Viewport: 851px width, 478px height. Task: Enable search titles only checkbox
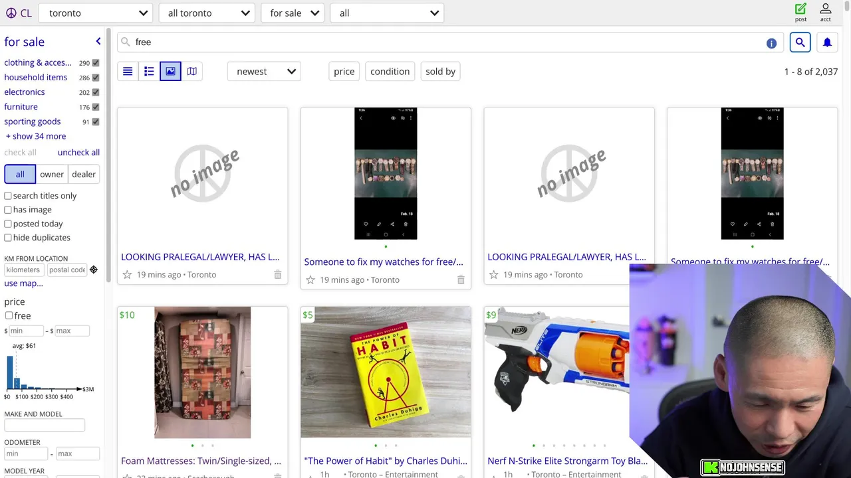(8, 196)
